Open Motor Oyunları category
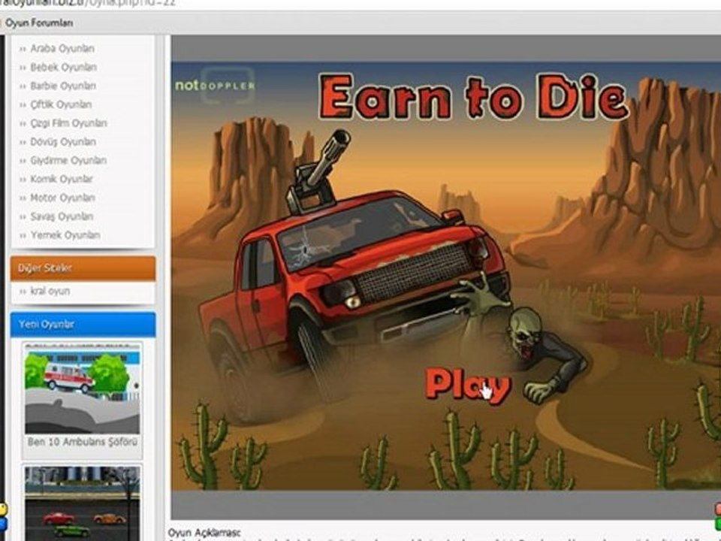This screenshot has width=721, height=541. 62,198
